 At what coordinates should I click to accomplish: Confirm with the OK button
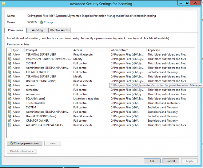(152, 161)
